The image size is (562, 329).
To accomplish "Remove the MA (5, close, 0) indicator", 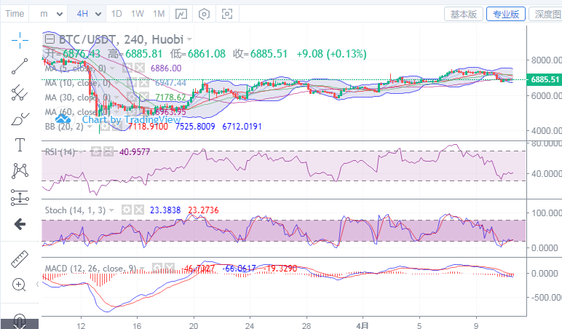I will [140, 68].
